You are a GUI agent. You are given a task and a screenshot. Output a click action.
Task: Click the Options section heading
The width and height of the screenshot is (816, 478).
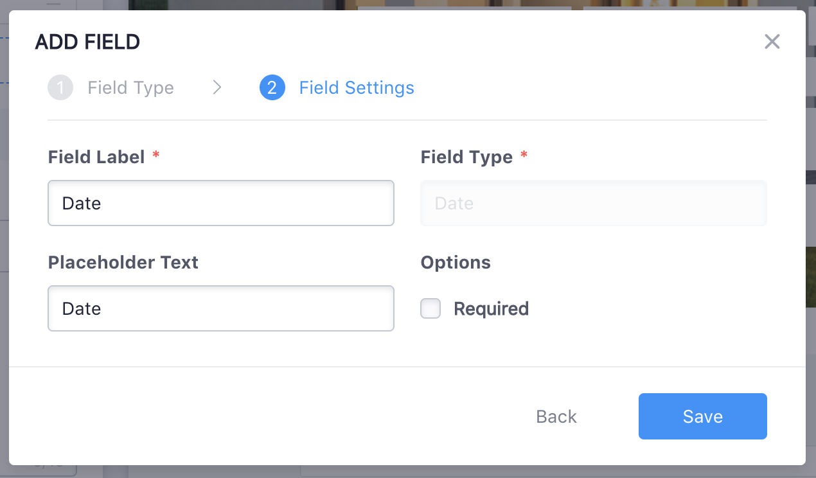pyautogui.click(x=456, y=262)
